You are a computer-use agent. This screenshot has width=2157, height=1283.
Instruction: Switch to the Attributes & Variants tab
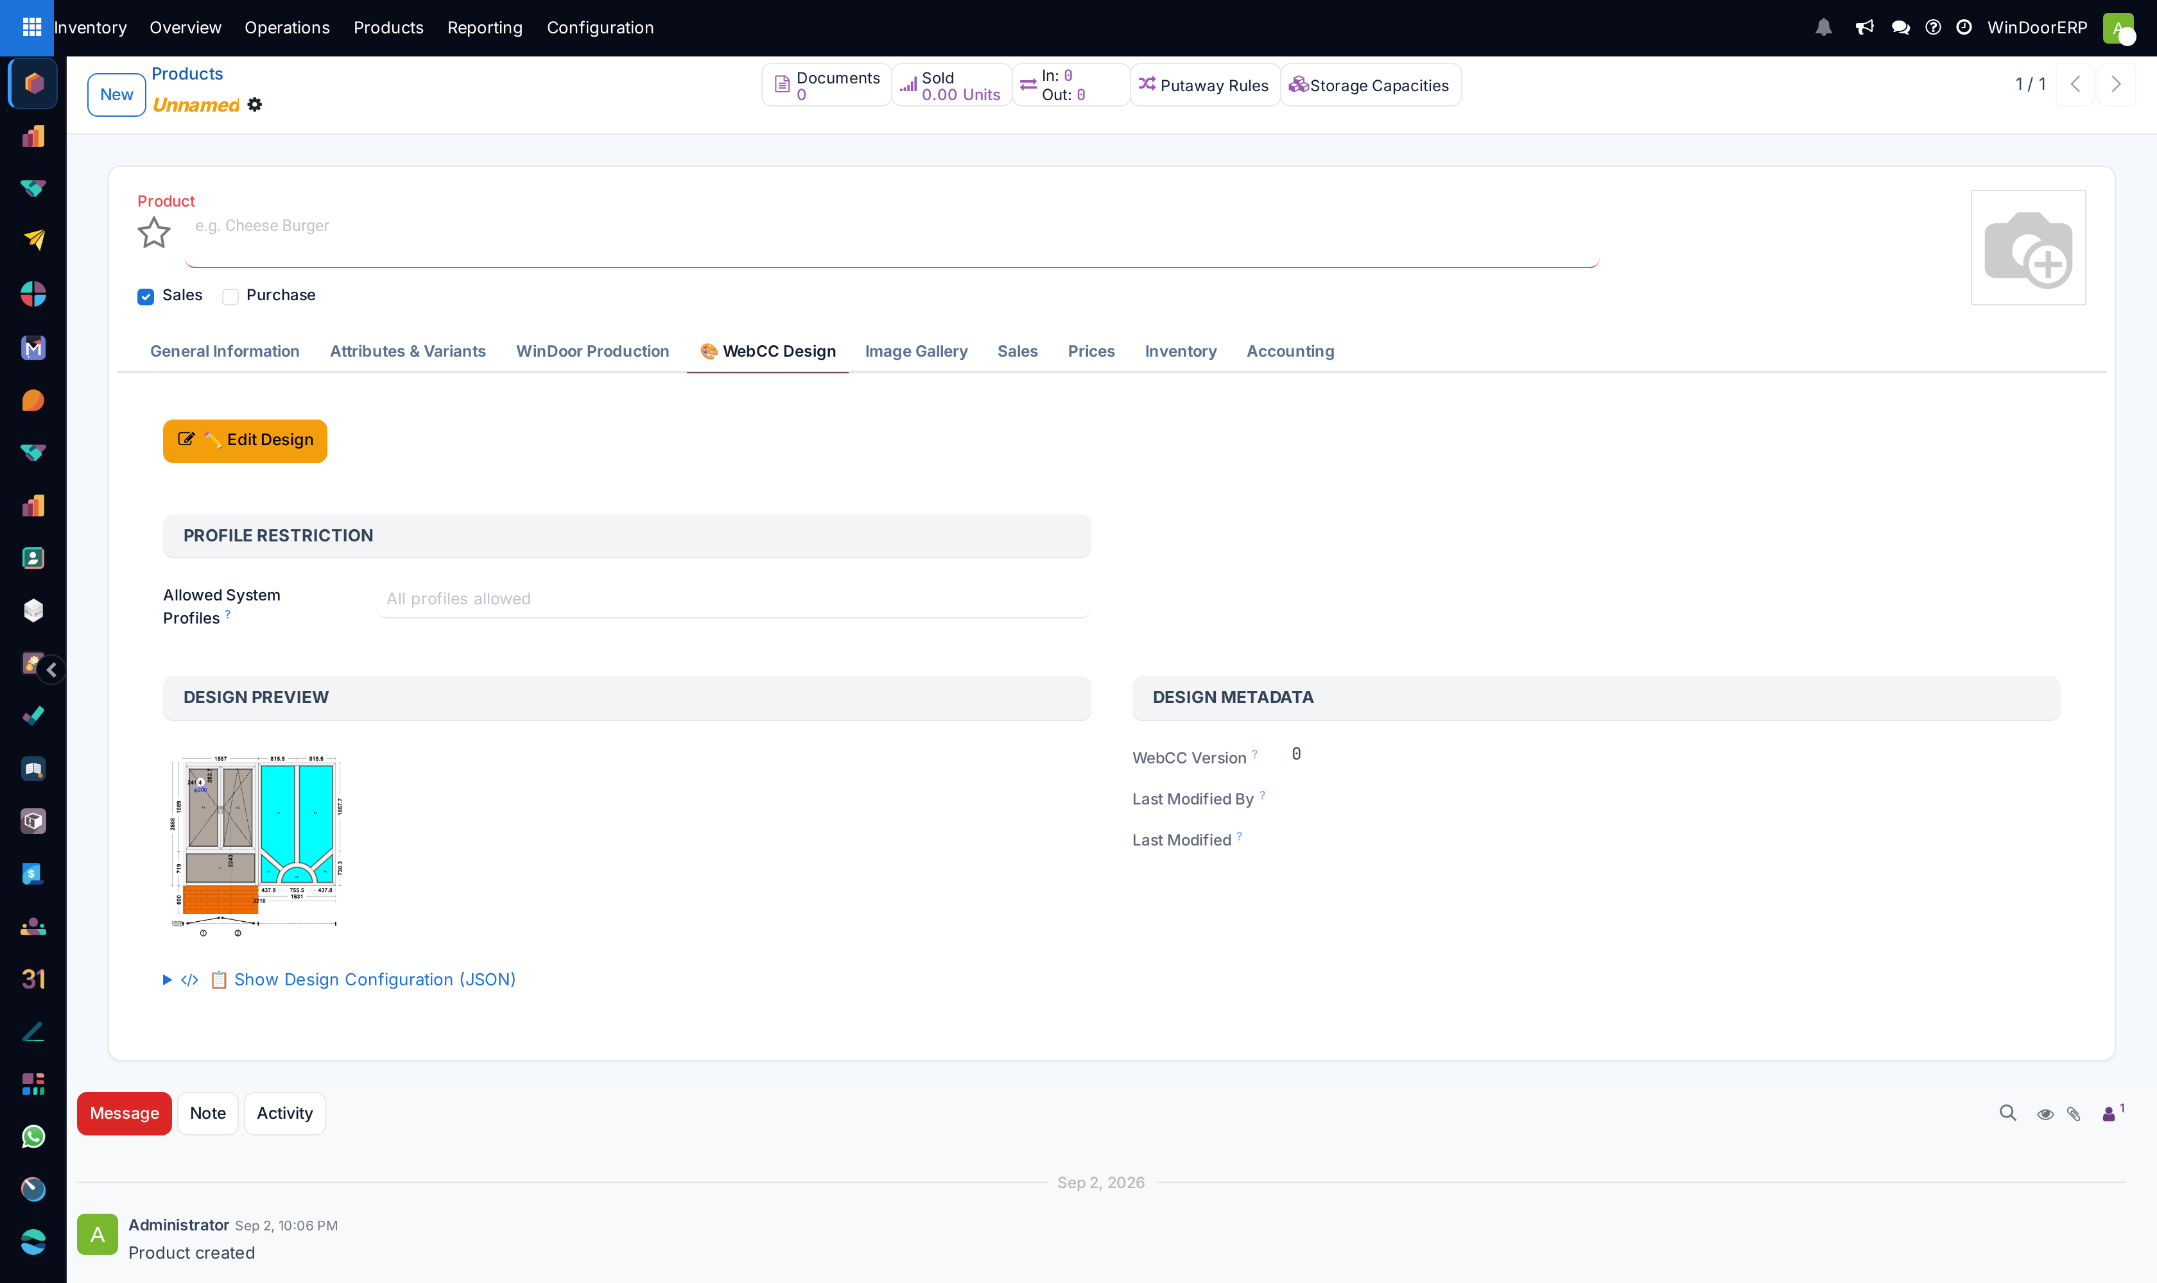[x=408, y=351]
